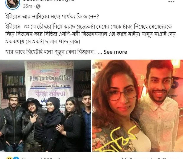Open the 35m post timestamp

pos(27,6)
